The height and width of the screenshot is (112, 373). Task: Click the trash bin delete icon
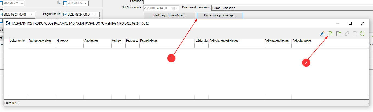[355, 34]
